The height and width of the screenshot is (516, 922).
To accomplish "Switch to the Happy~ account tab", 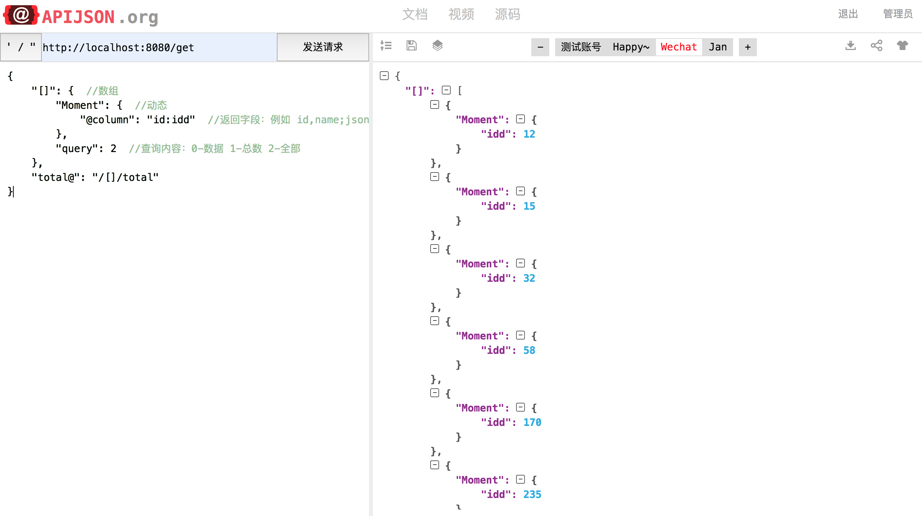I will click(631, 47).
